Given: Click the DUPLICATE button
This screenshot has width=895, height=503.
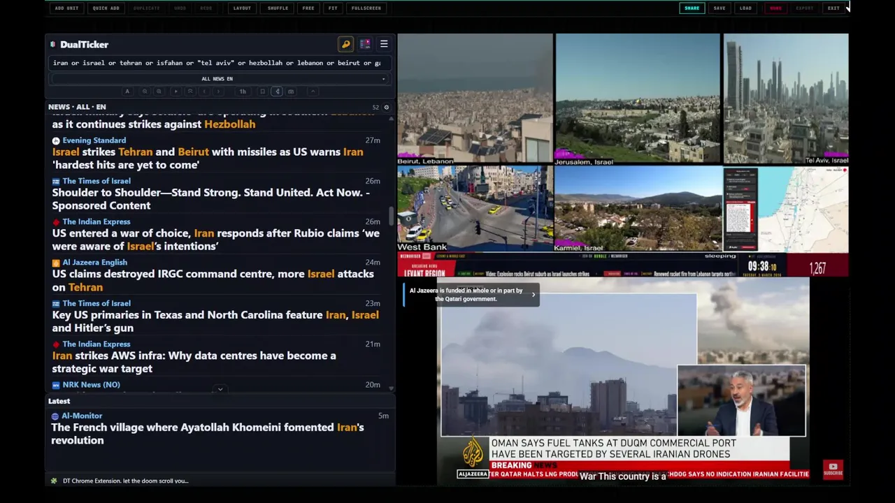Looking at the screenshot, I should (x=146, y=8).
